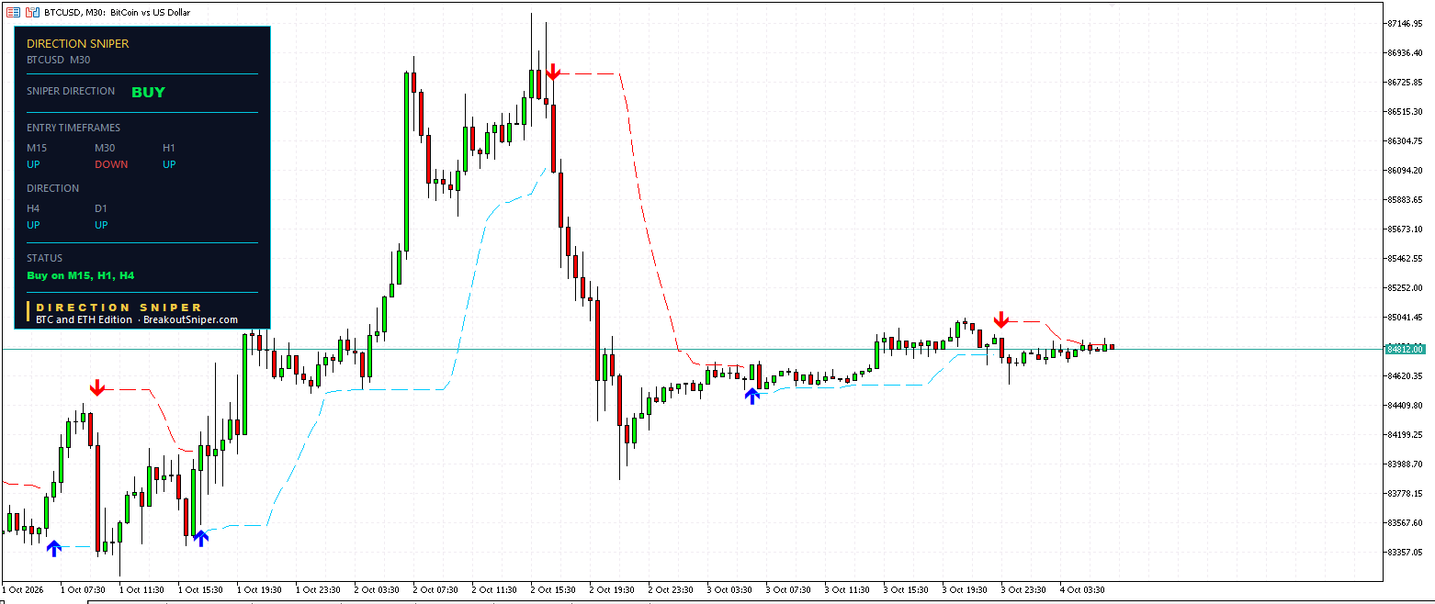The width and height of the screenshot is (1435, 604).
Task: Click the 'Buy on M15, H1, H4' status
Action: coord(81,274)
